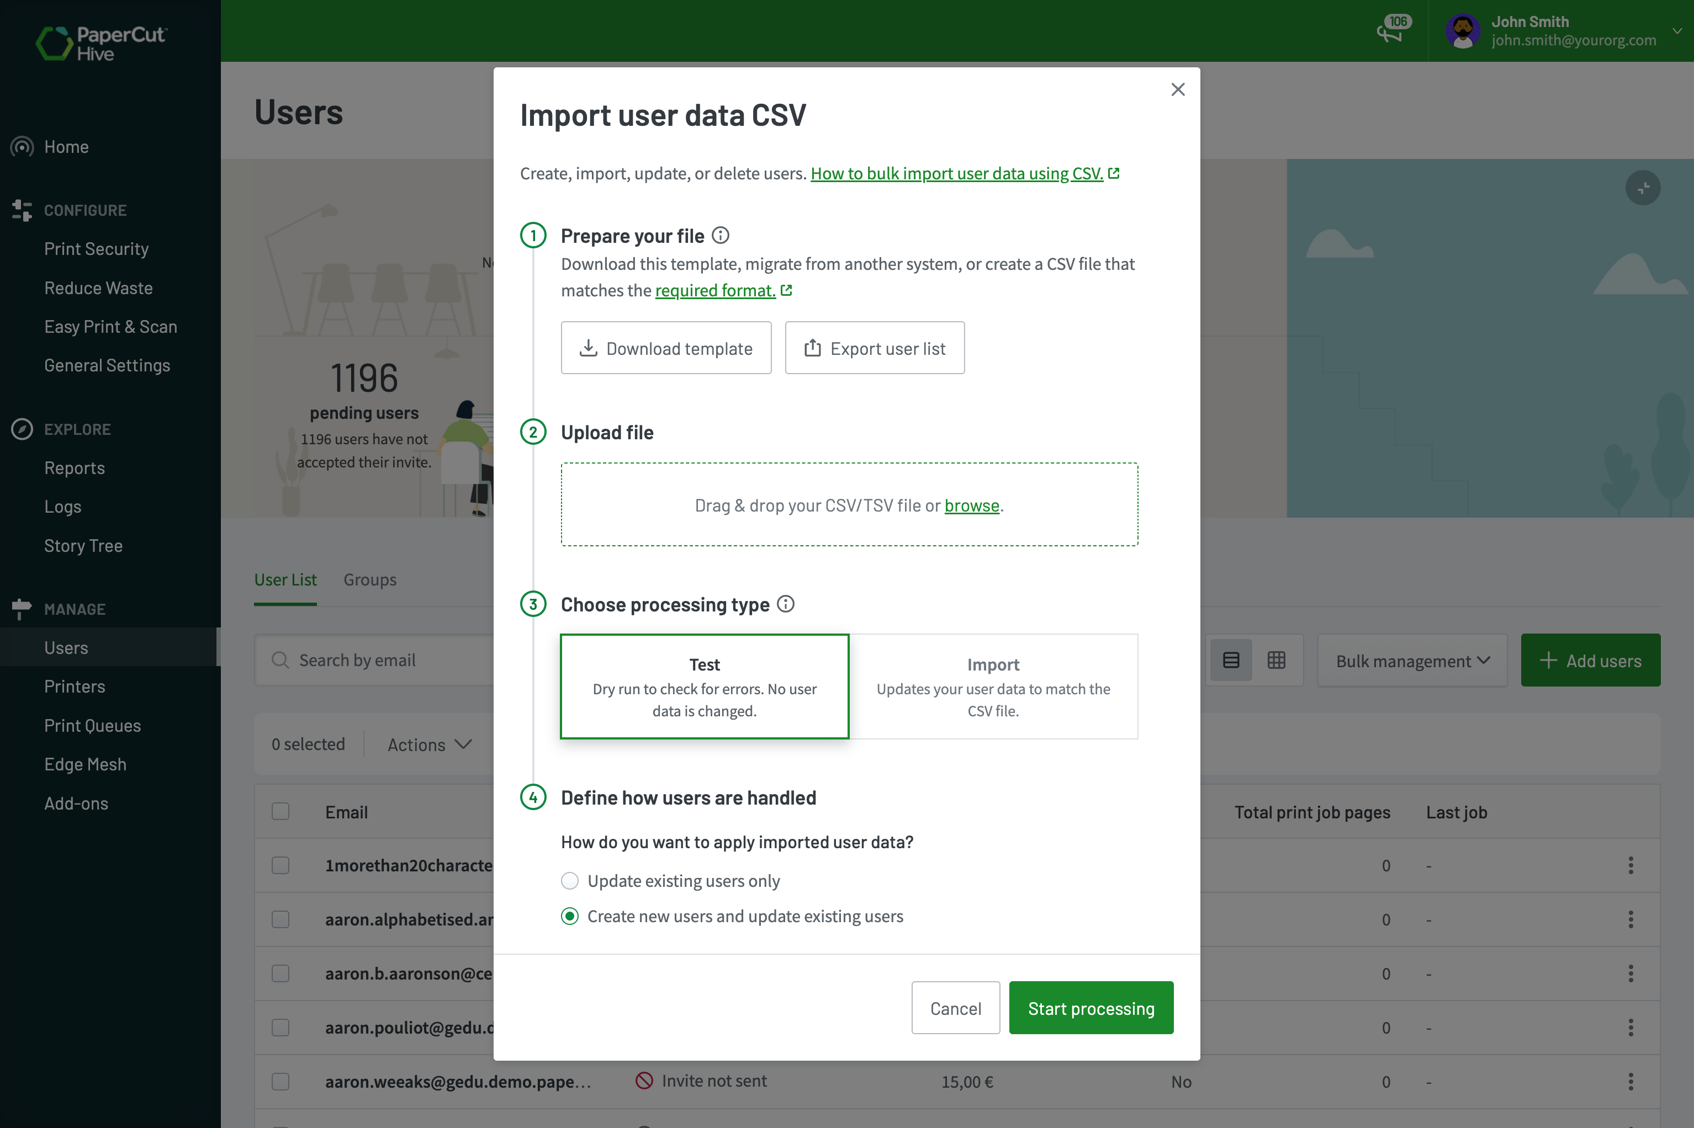Screen dimensions: 1694x1128
Task: Click the Download template button
Action: (x=666, y=348)
